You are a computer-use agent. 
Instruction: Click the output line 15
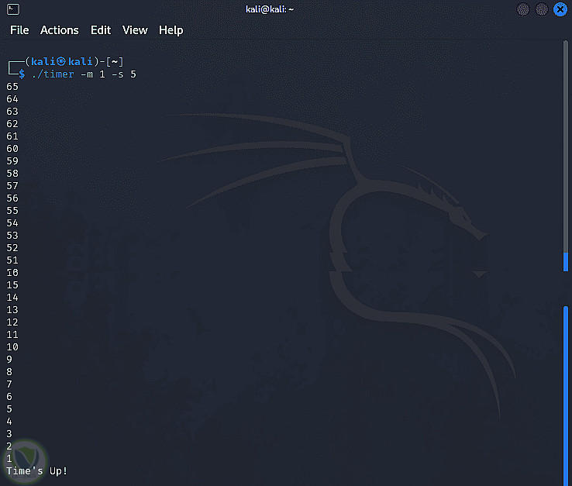(12, 285)
